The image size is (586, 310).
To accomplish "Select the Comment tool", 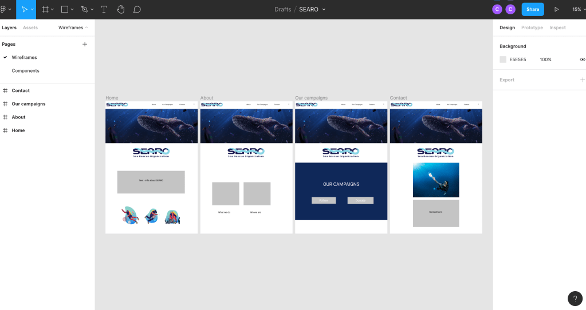I will click(137, 10).
